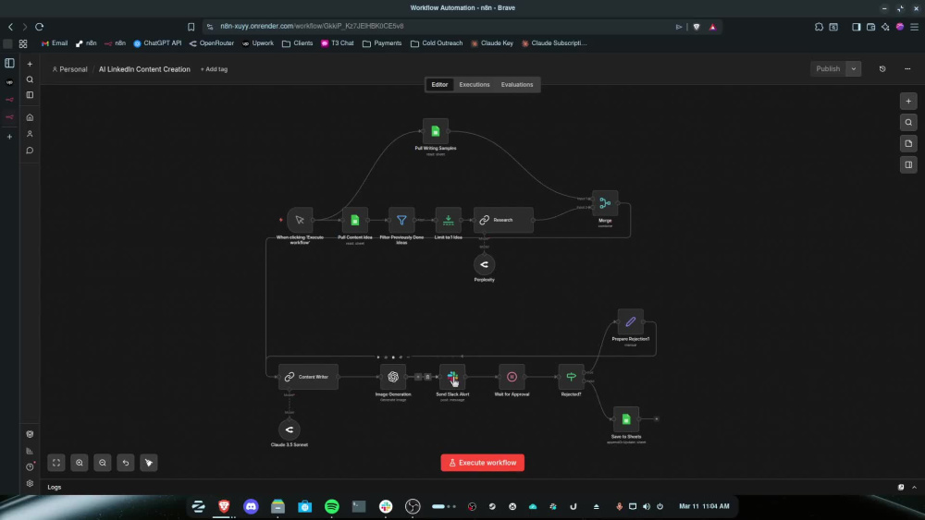925x520 pixels.
Task: Open Brave Shields lion icon
Action: coord(697,27)
